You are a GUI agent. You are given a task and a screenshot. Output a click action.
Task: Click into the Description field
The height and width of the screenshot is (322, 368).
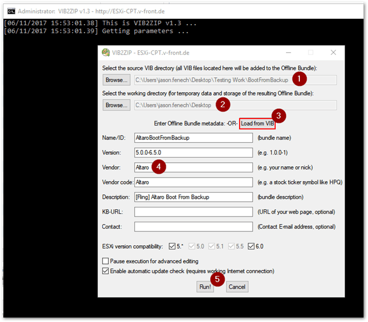tap(193, 197)
